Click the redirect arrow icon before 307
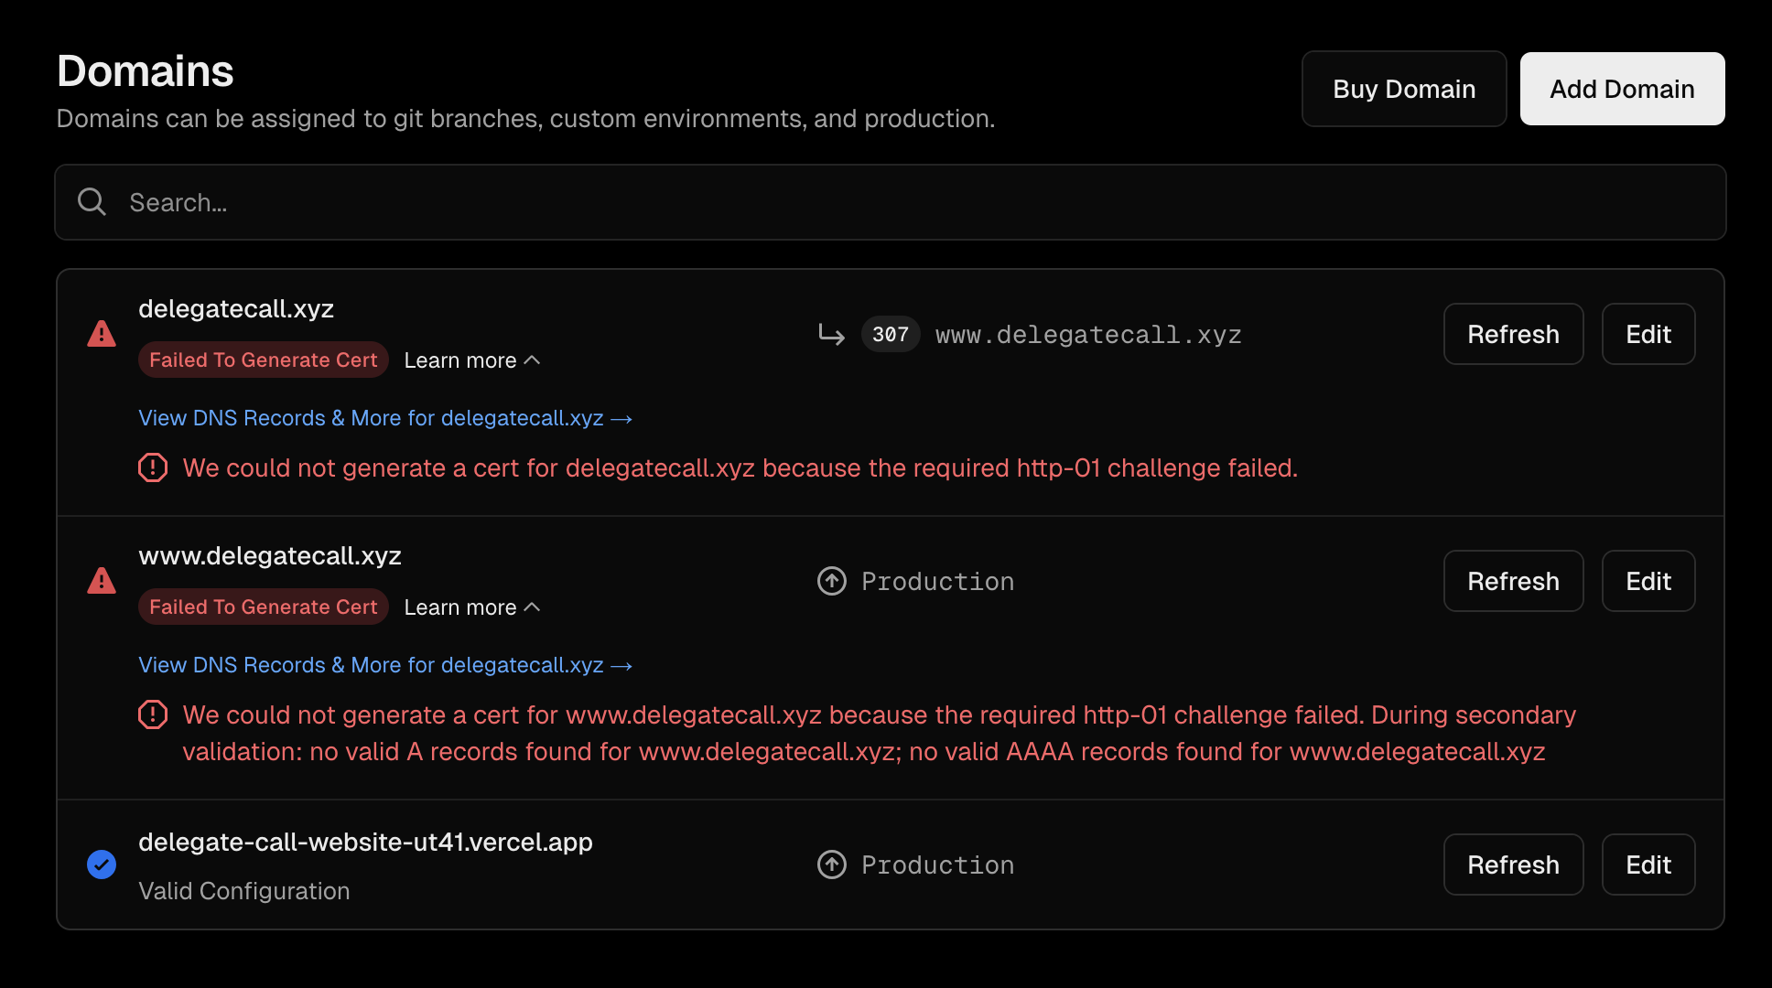The height and width of the screenshot is (988, 1772). 831,335
